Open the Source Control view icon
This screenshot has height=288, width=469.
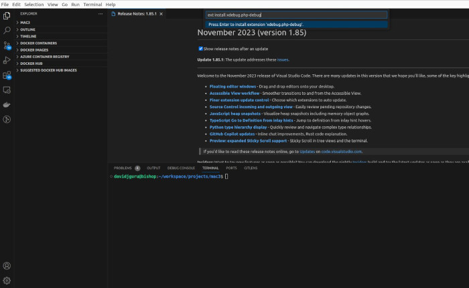click(x=7, y=45)
